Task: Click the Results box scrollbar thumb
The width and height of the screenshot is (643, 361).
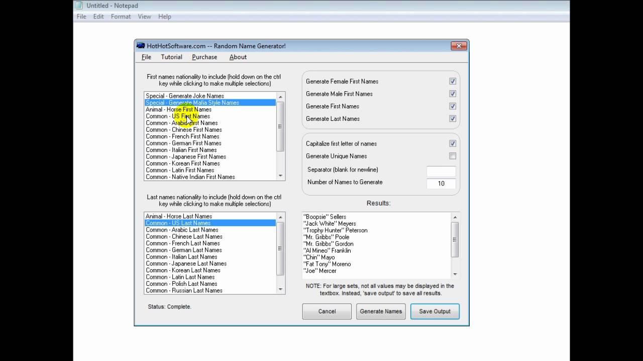Action: click(455, 240)
